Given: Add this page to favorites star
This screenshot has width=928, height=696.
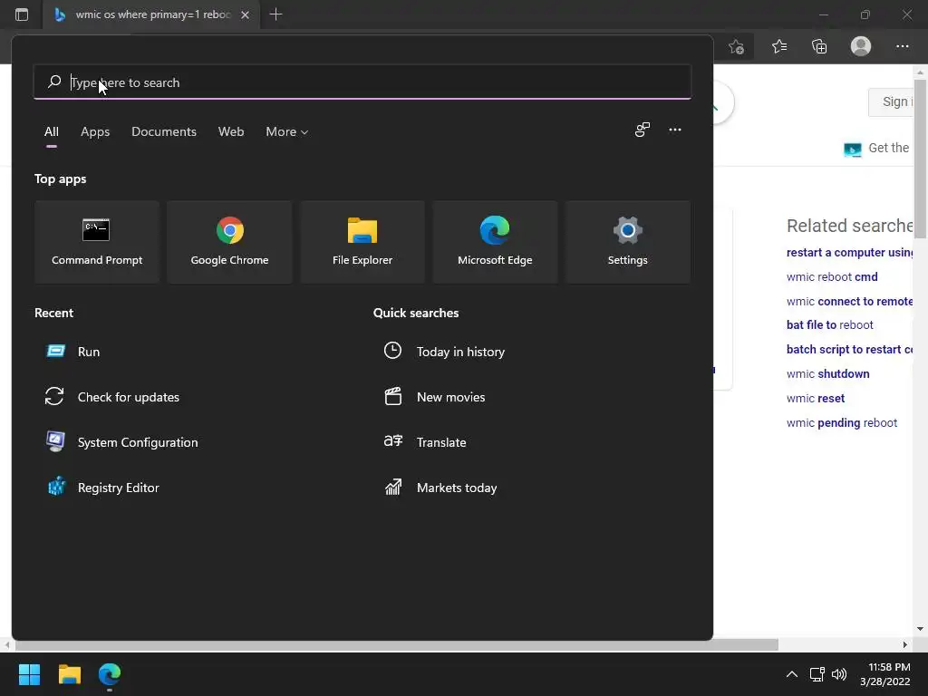Looking at the screenshot, I should [736, 47].
